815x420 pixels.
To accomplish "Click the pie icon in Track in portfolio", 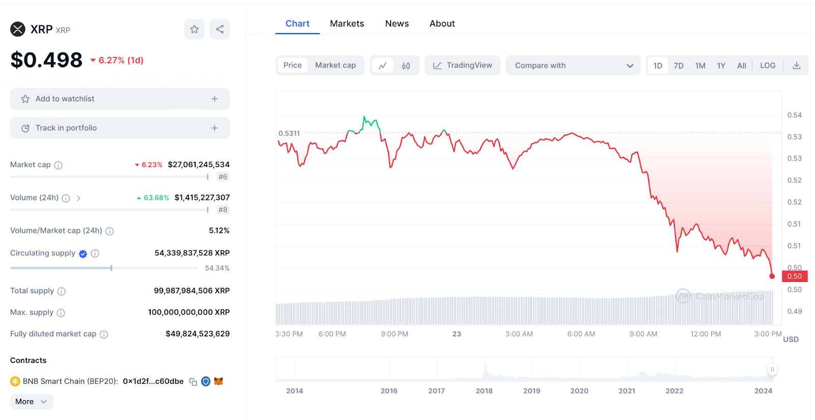I will [25, 128].
